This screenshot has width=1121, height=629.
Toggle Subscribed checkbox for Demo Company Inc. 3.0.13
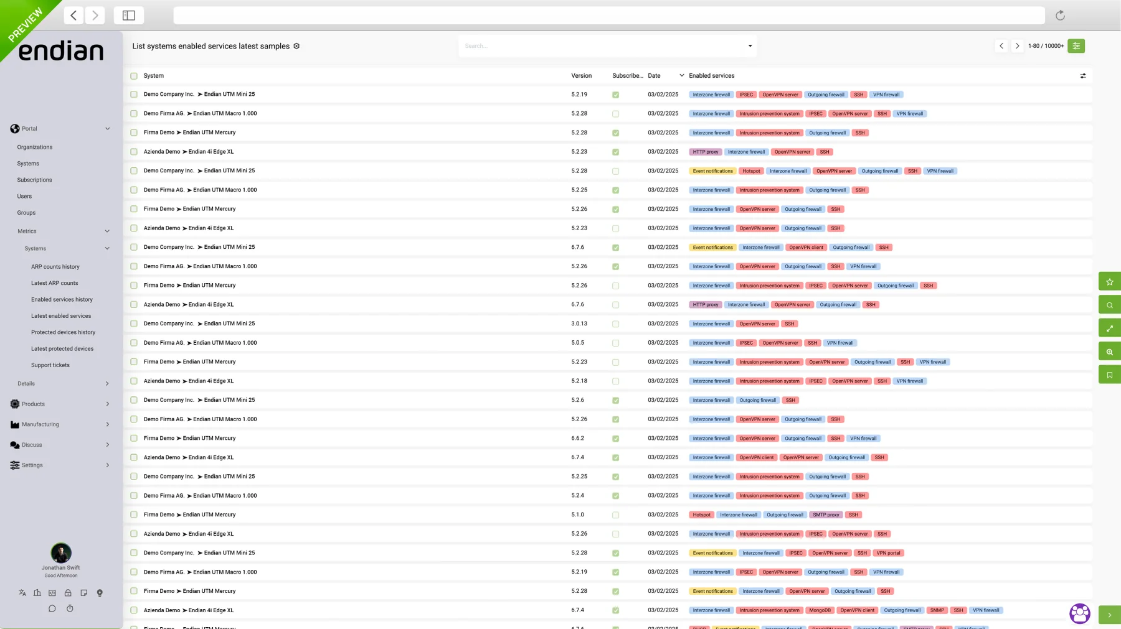click(615, 324)
